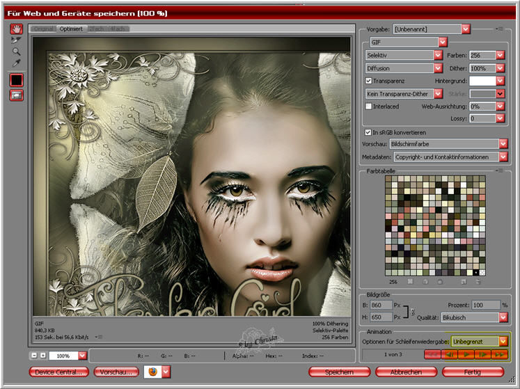Click the Prozent field showing 100
Screen dimensions: 520x389
click(486, 305)
